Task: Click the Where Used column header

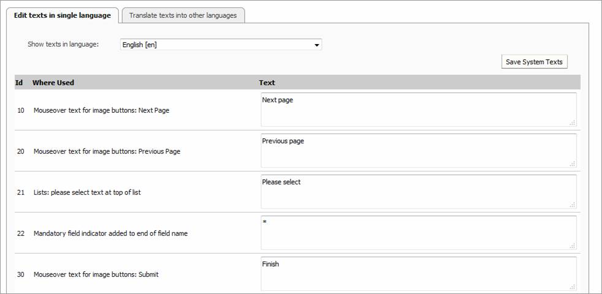Action: click(x=53, y=83)
